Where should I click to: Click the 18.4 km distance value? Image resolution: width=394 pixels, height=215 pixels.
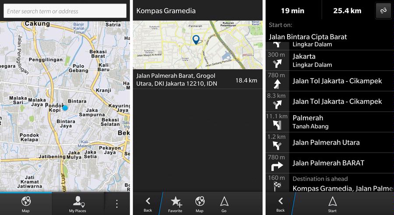246,80
